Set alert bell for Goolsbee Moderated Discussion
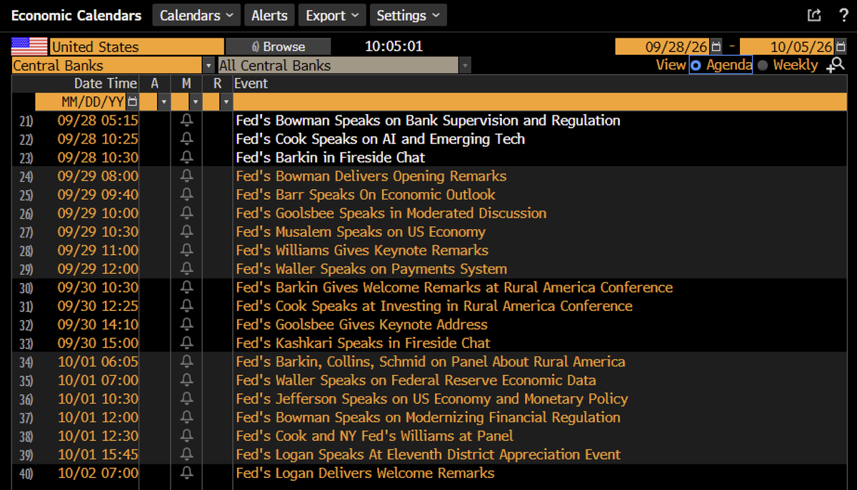The image size is (857, 490). point(186,213)
